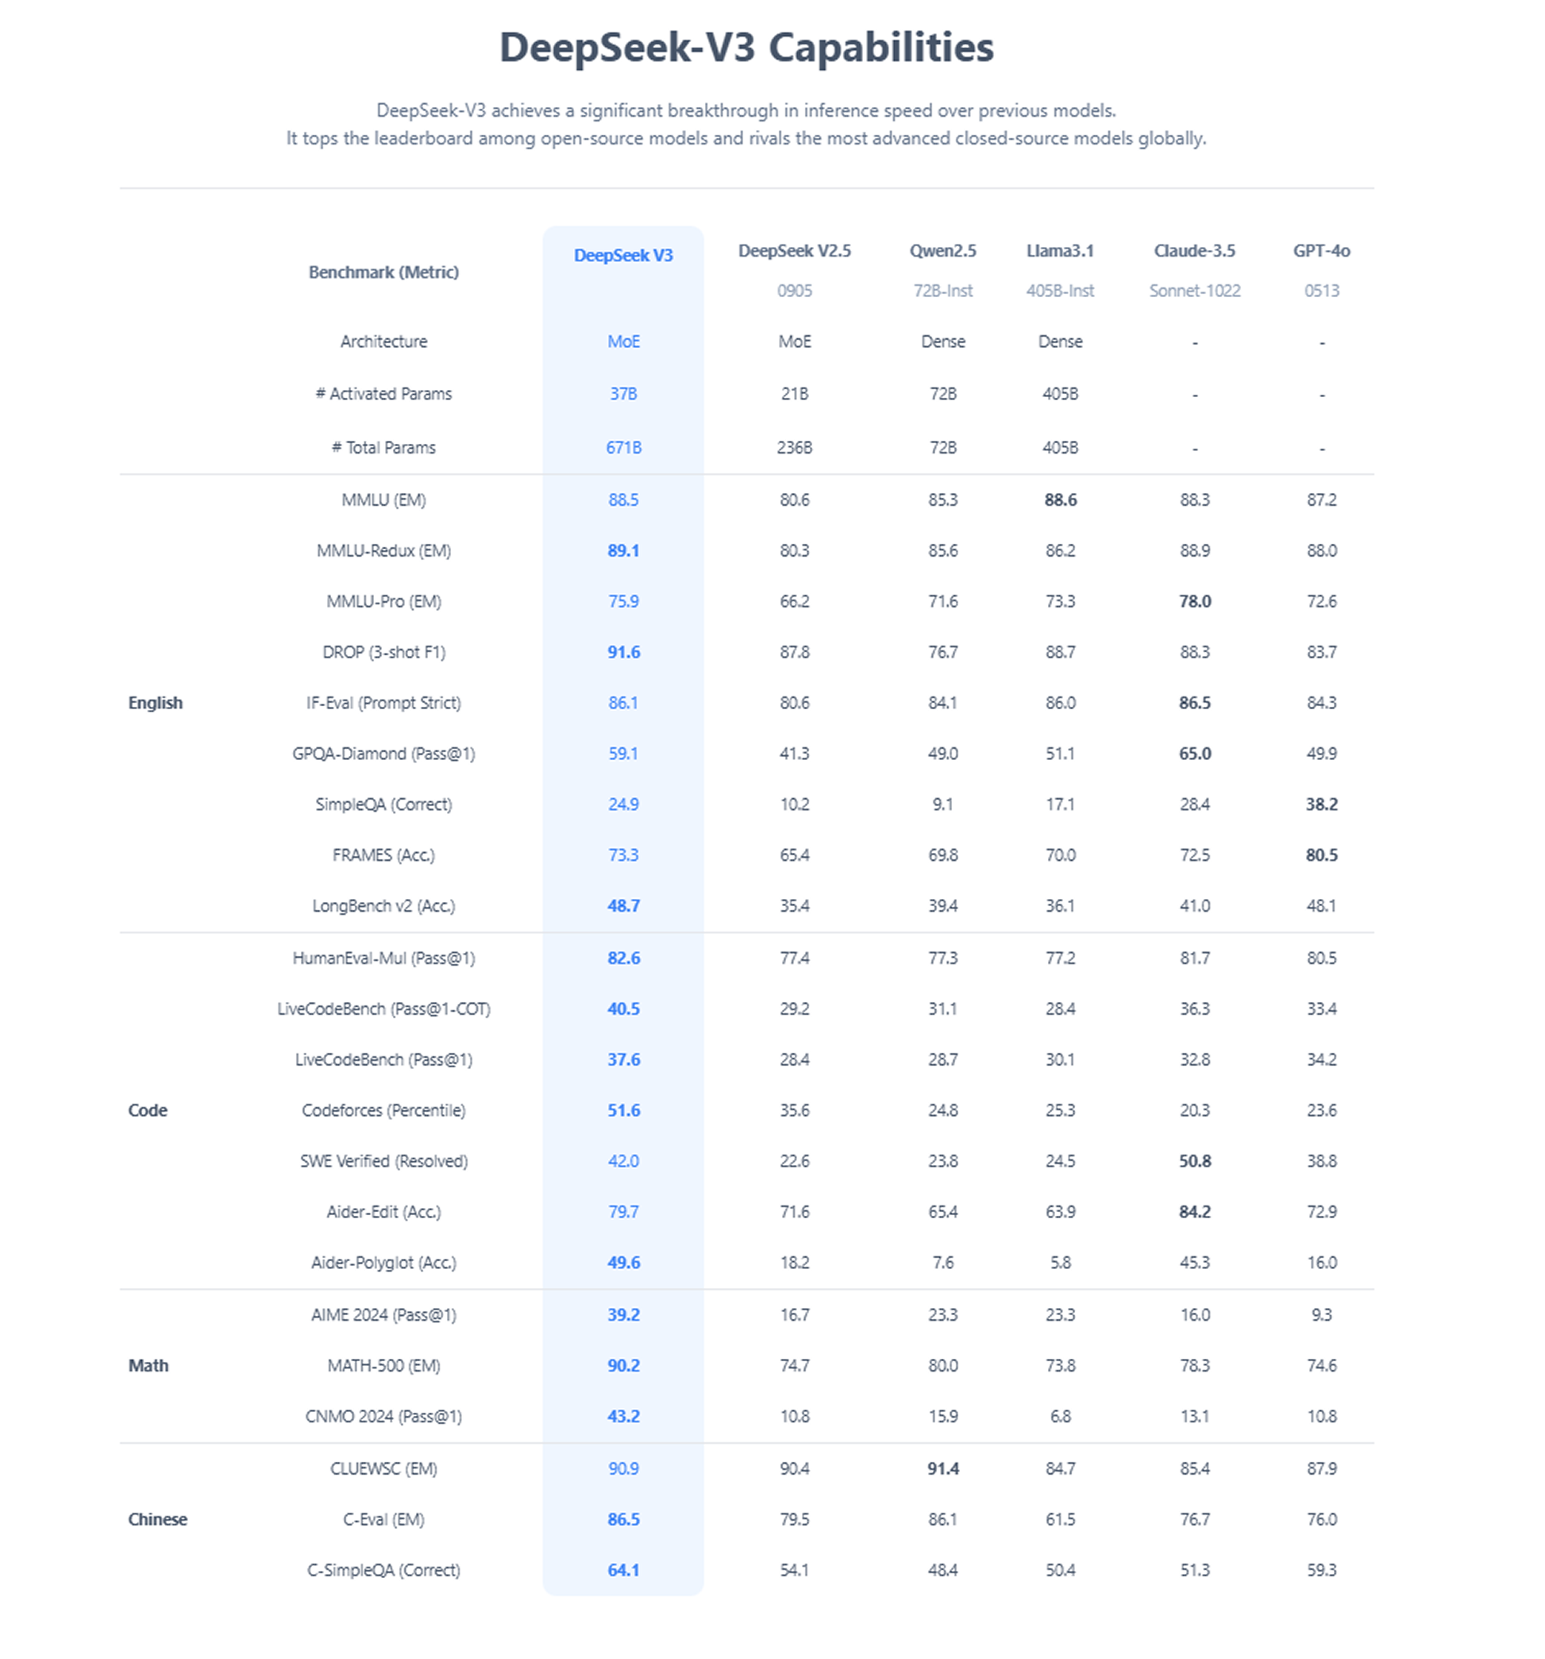This screenshot has height=1659, width=1545.
Task: Click DeepSeek V3's 90.2 MATH-500 score
Action: 623,1365
